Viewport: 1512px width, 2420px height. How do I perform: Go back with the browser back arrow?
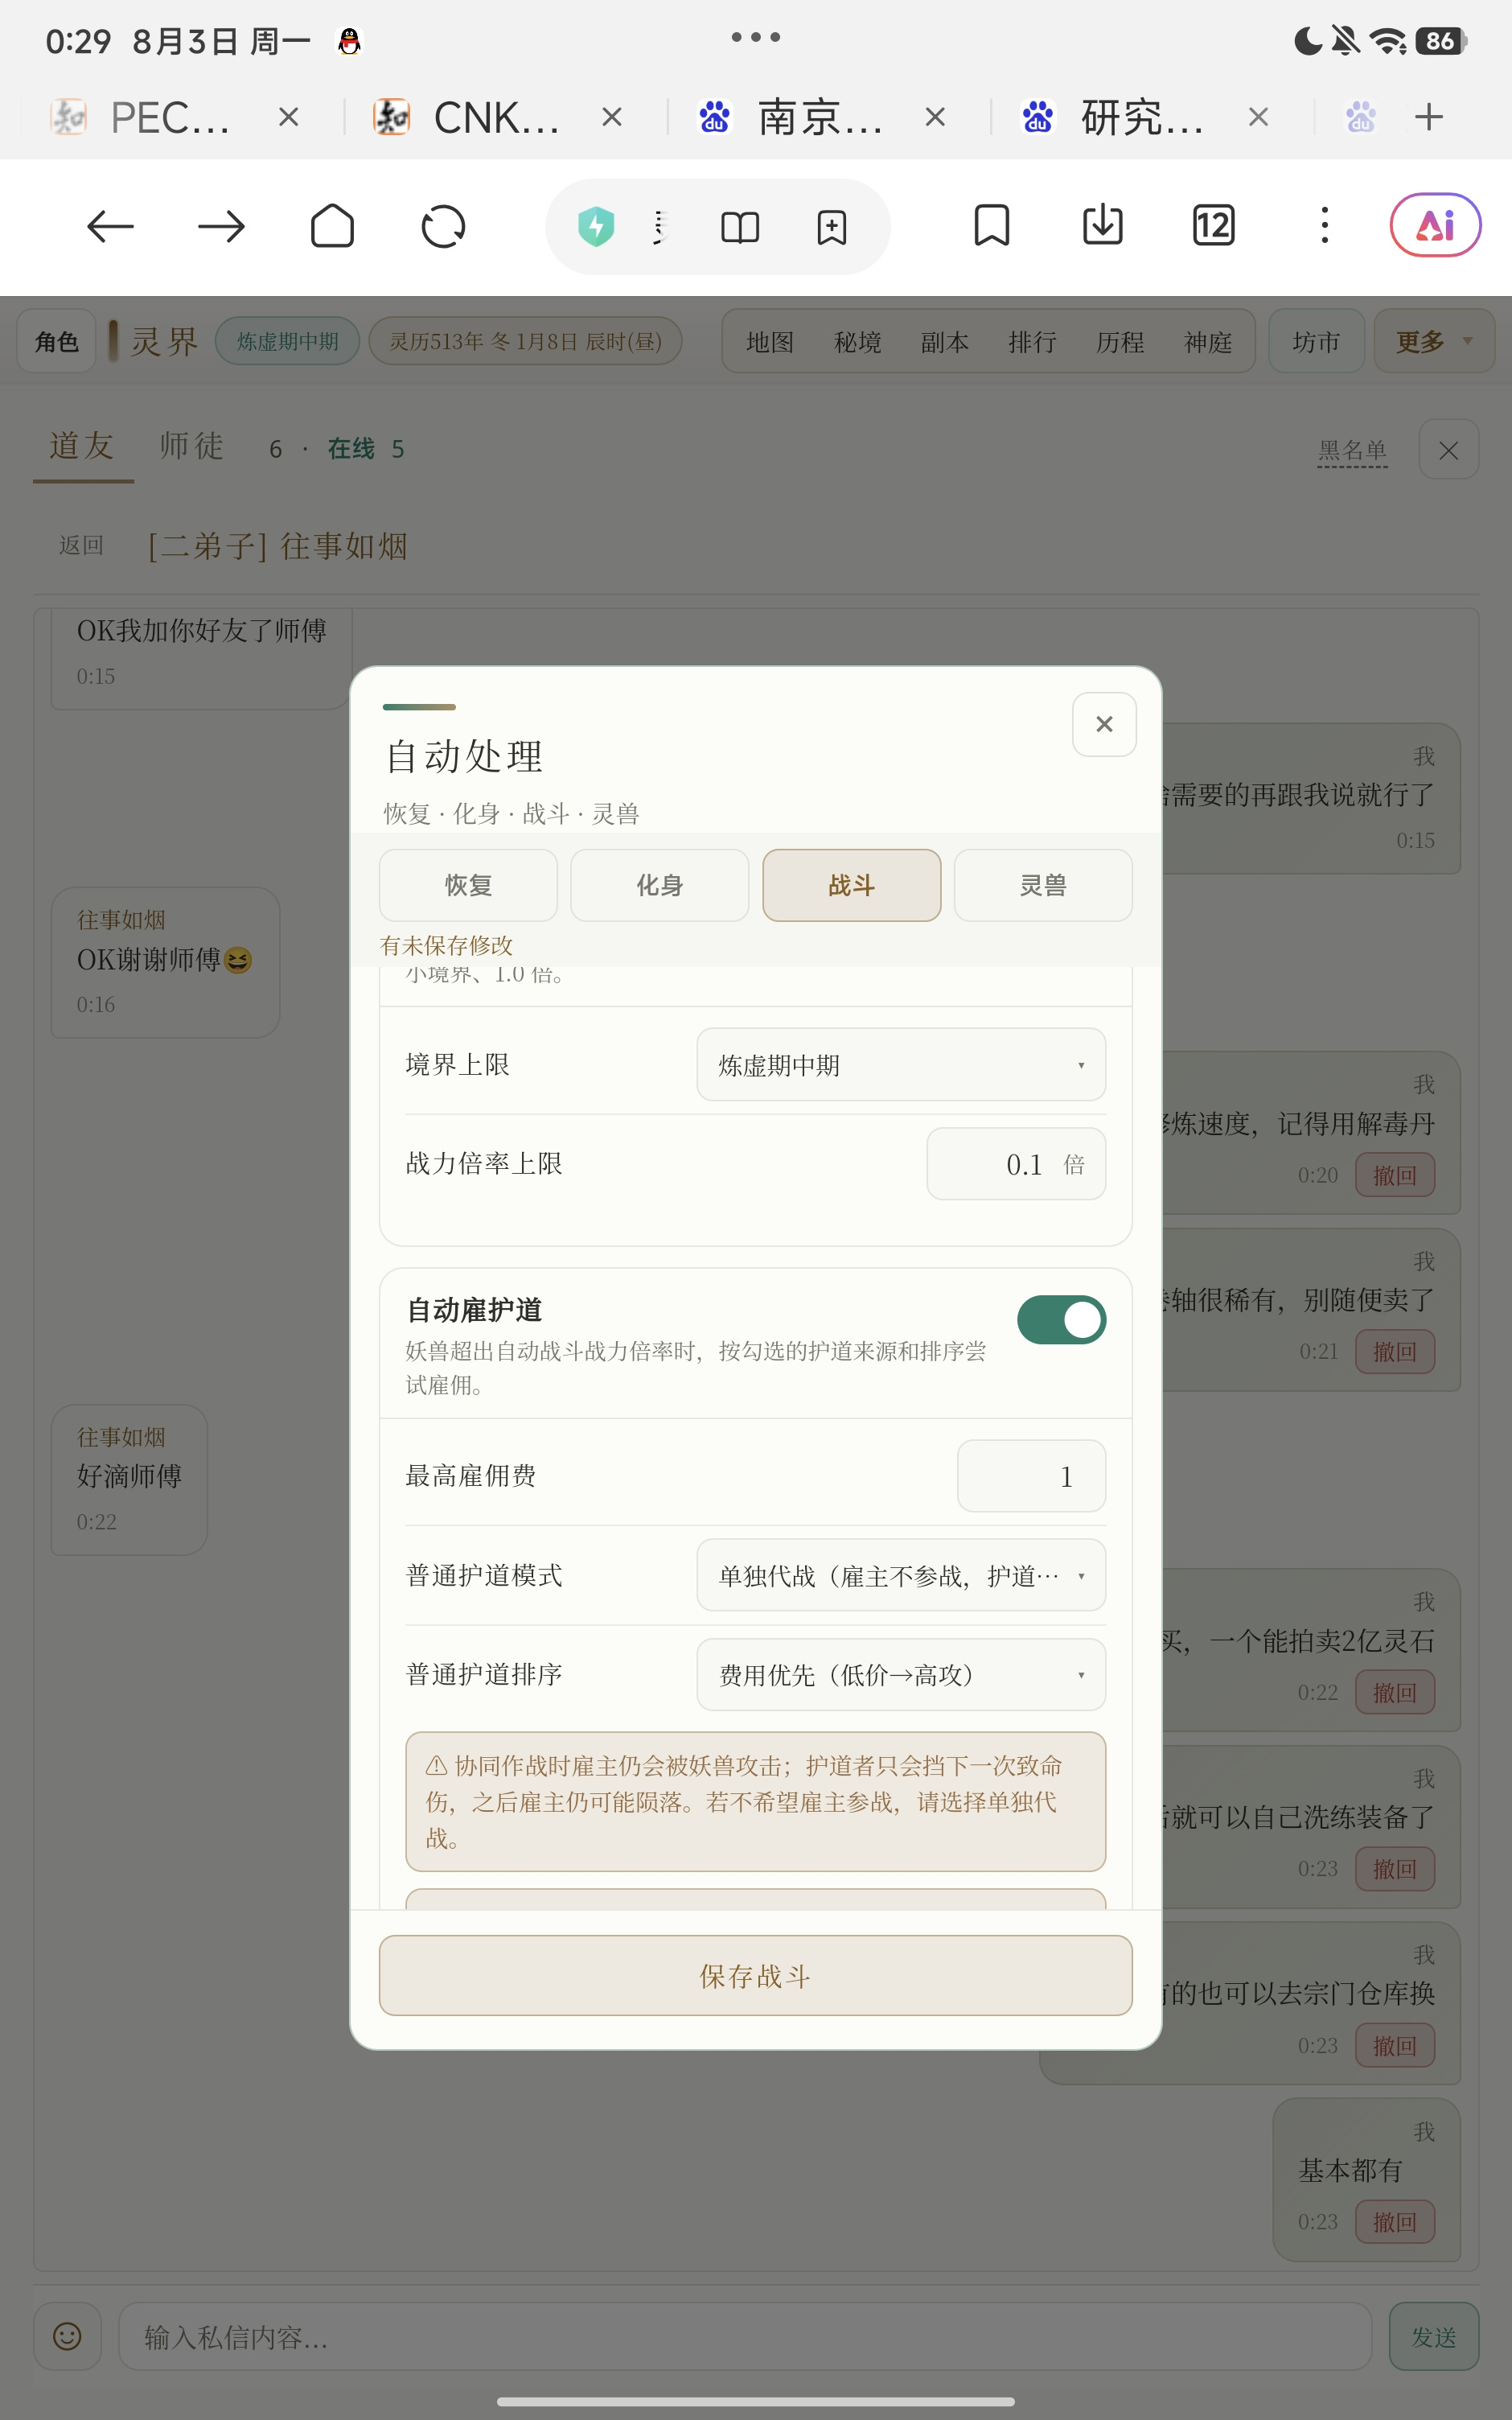(110, 227)
